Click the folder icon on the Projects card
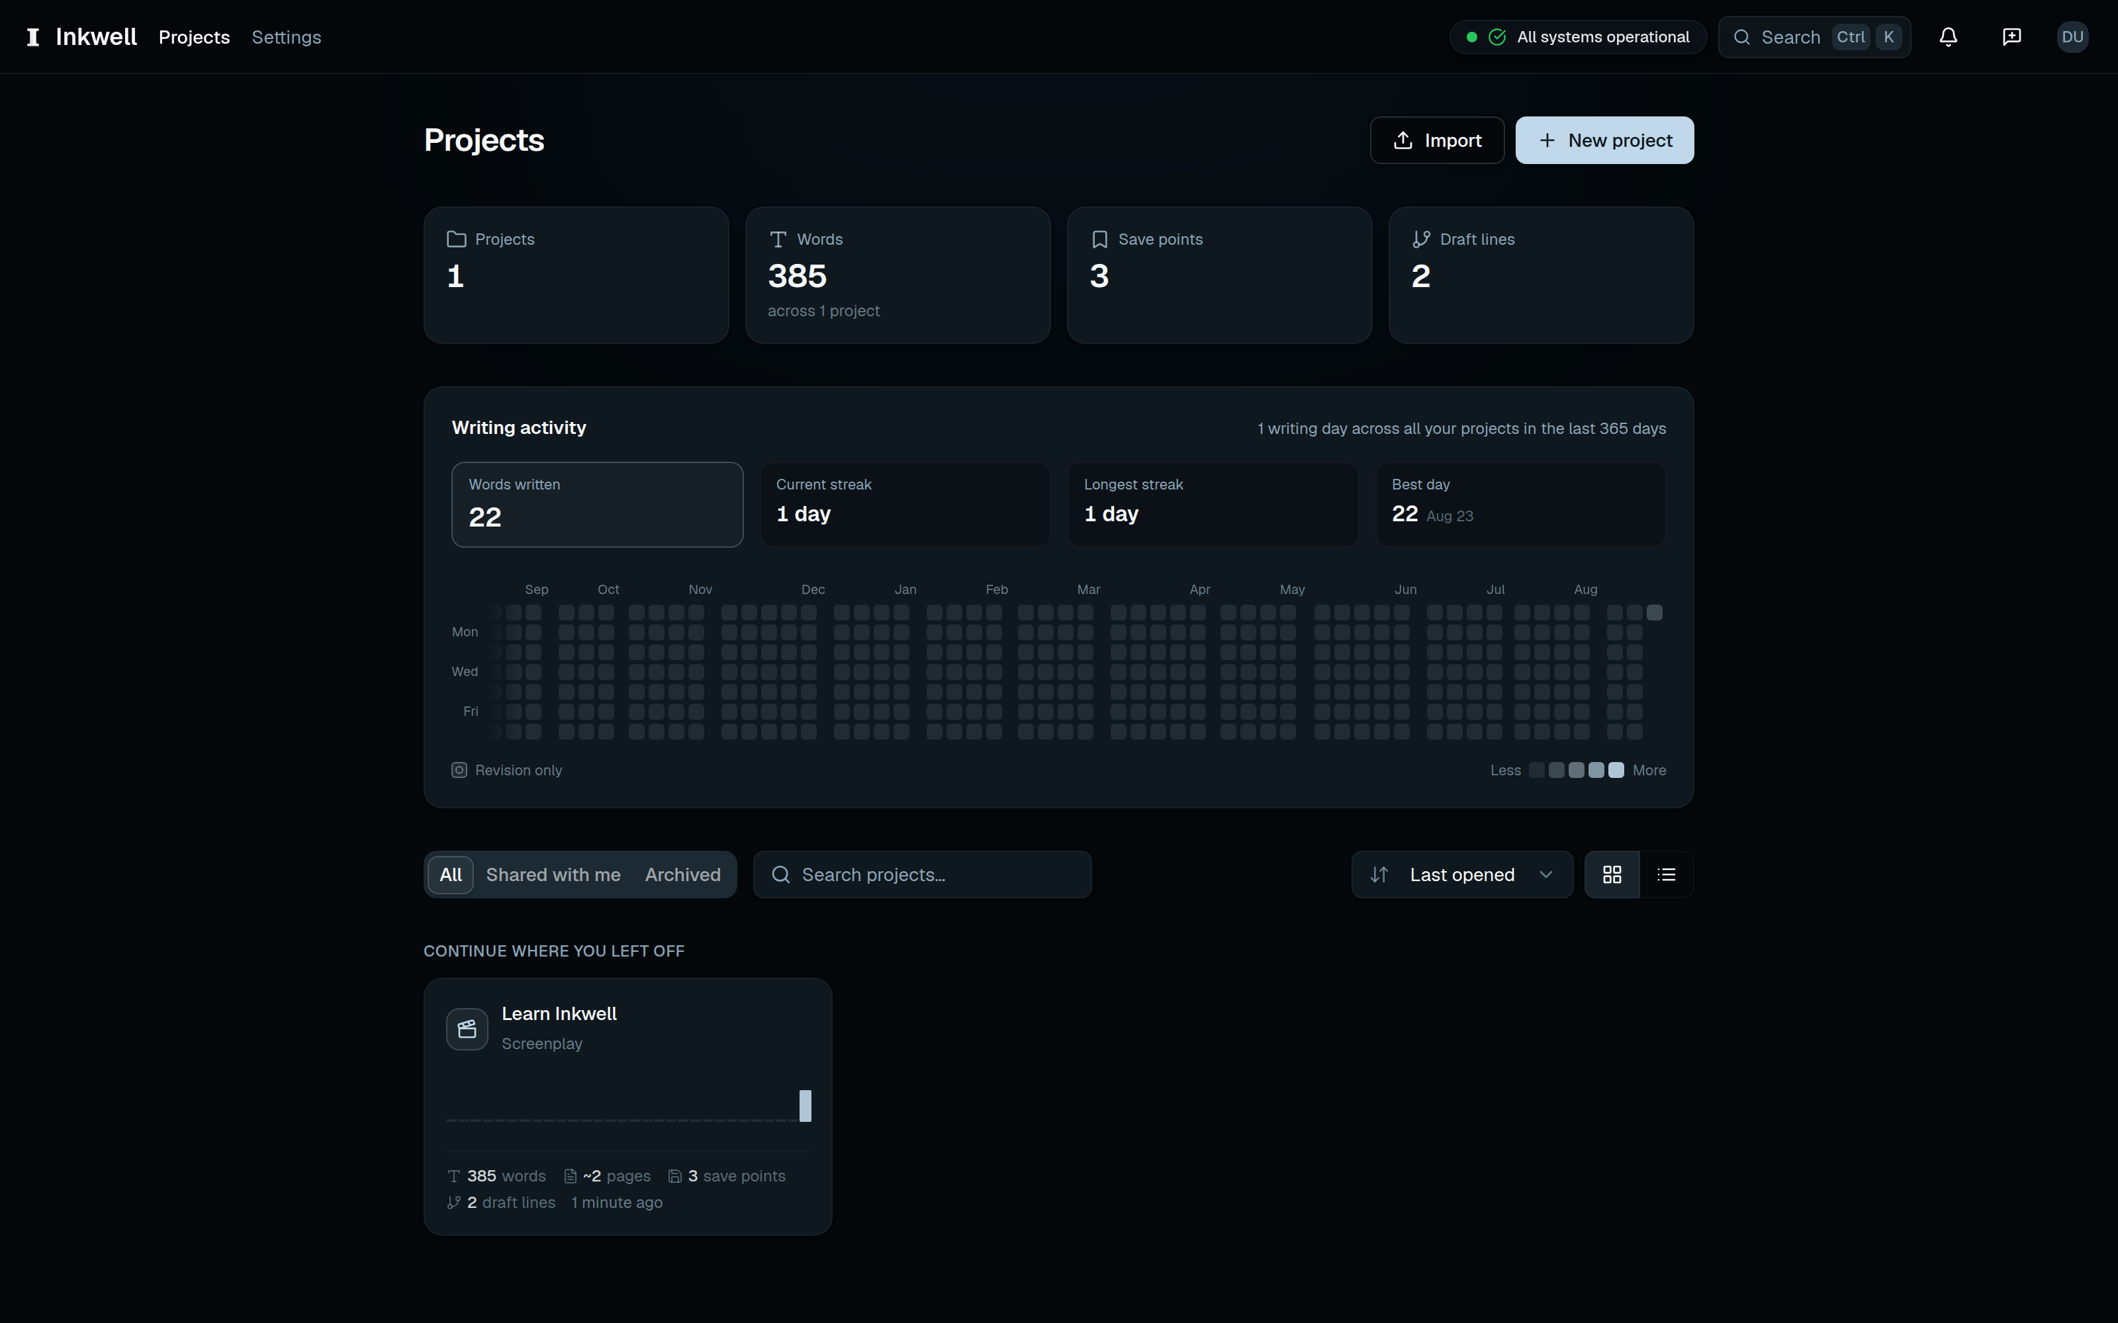Viewport: 2118px width, 1323px height. click(x=456, y=239)
